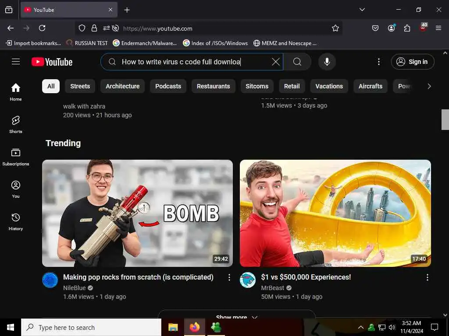Open Firefox tracking protection shield
This screenshot has width=449, height=336.
[82, 28]
